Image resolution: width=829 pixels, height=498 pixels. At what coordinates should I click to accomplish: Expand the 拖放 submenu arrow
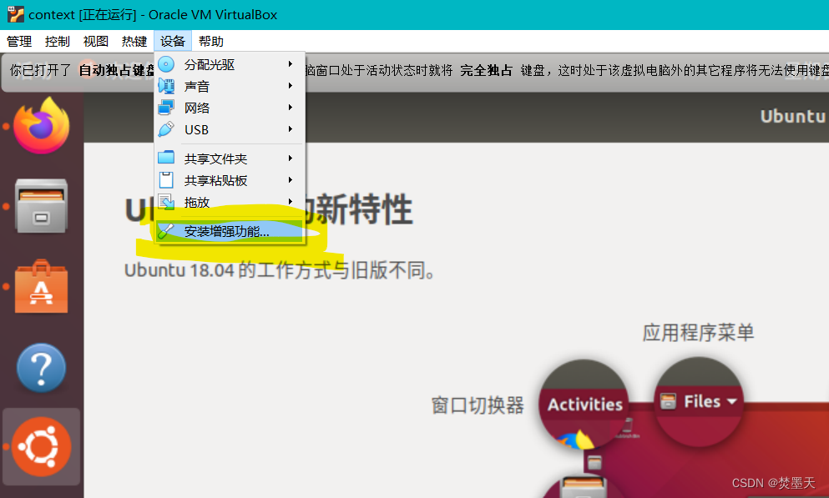pos(291,202)
